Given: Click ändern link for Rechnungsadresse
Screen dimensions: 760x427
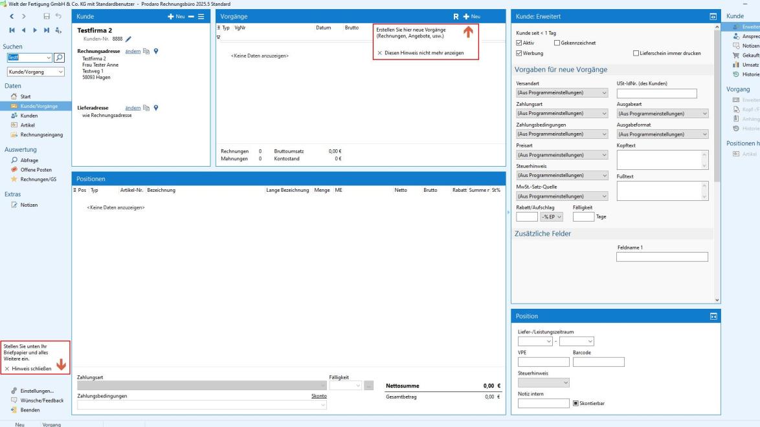Looking at the screenshot, I should (x=131, y=52).
